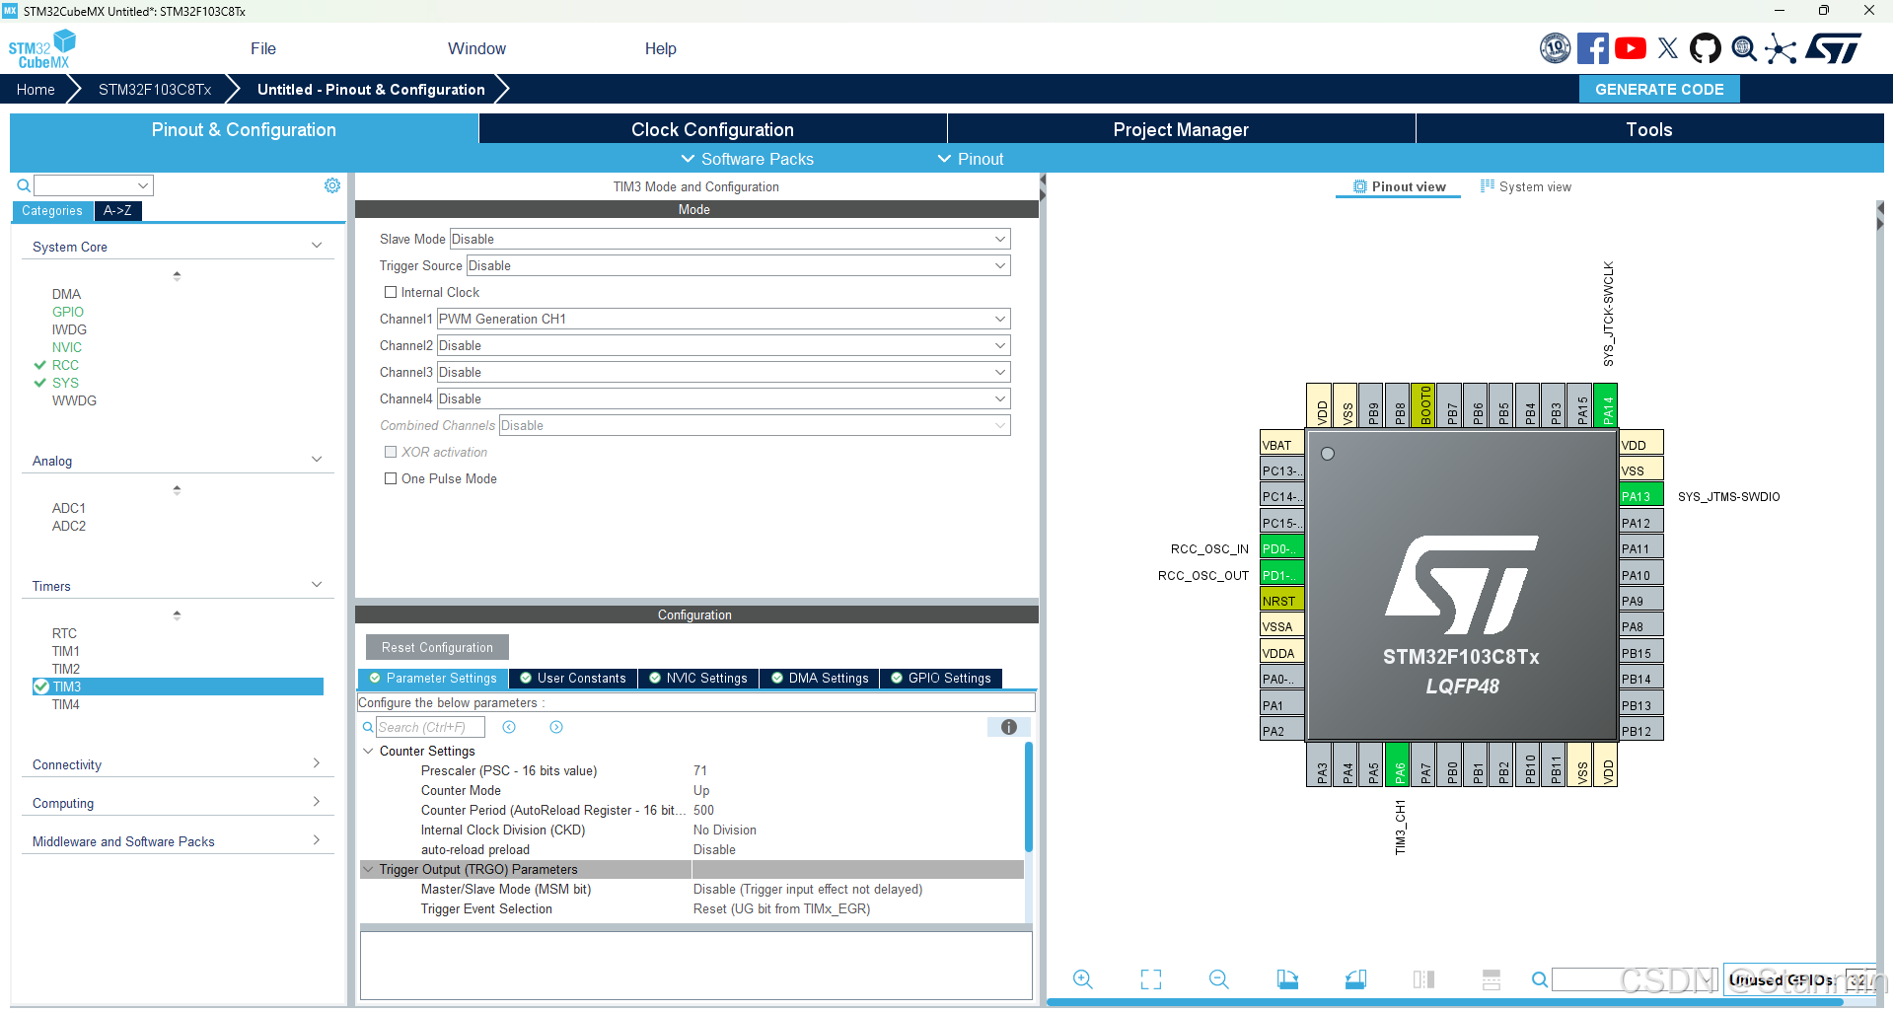Switch to the A->Z sorting tab
1893x1012 pixels.
coord(117,210)
